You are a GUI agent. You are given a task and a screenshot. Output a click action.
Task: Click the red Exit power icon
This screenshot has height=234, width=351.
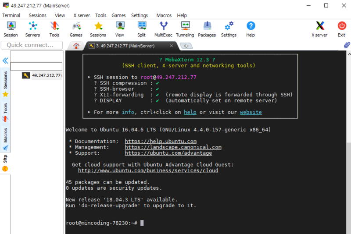[x=342, y=29]
